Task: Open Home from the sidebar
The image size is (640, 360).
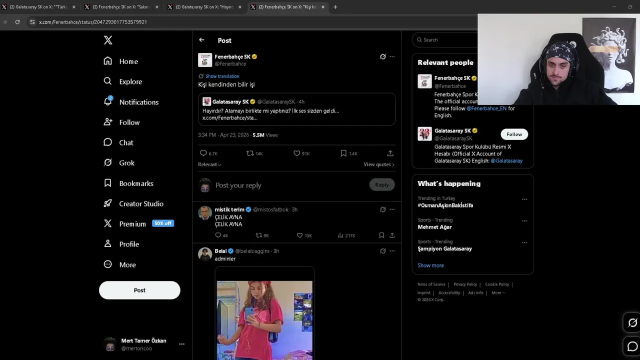Action: tap(120, 61)
